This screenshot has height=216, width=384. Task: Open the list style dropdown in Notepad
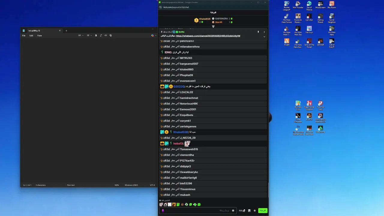89,35
